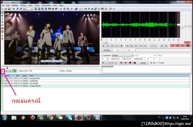
Task: Click the italic formatting button
Action: click(x=106, y=63)
